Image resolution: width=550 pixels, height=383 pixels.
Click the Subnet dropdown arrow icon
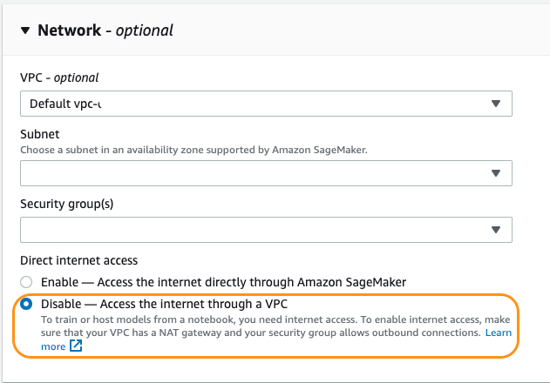tap(495, 174)
